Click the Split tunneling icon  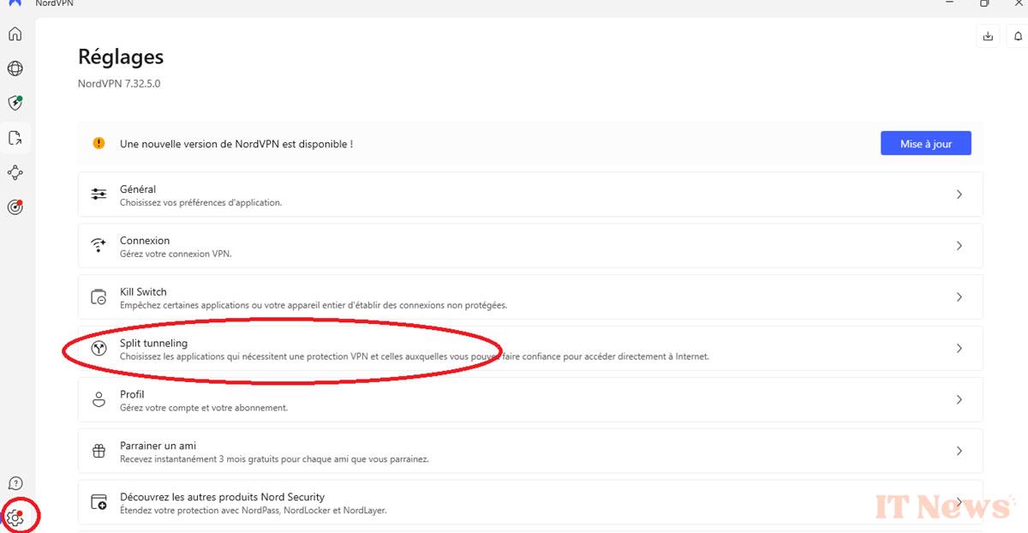click(99, 349)
